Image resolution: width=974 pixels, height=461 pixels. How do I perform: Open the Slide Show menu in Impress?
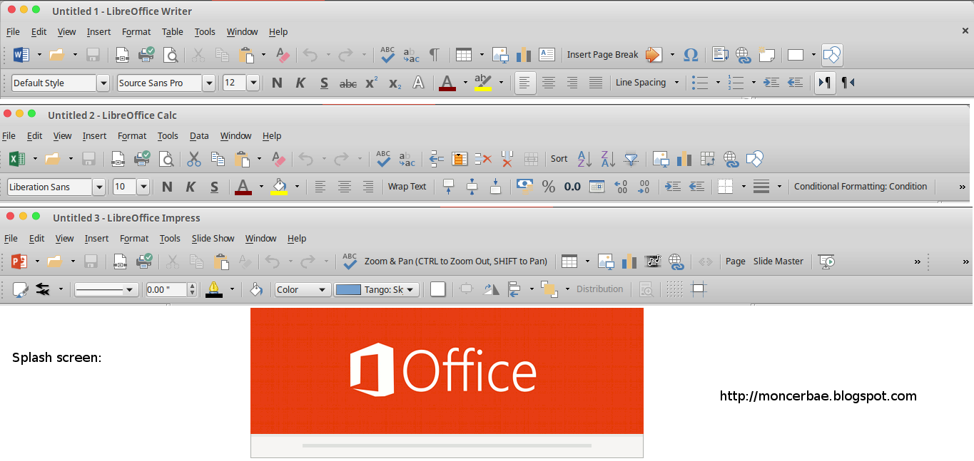coord(213,239)
